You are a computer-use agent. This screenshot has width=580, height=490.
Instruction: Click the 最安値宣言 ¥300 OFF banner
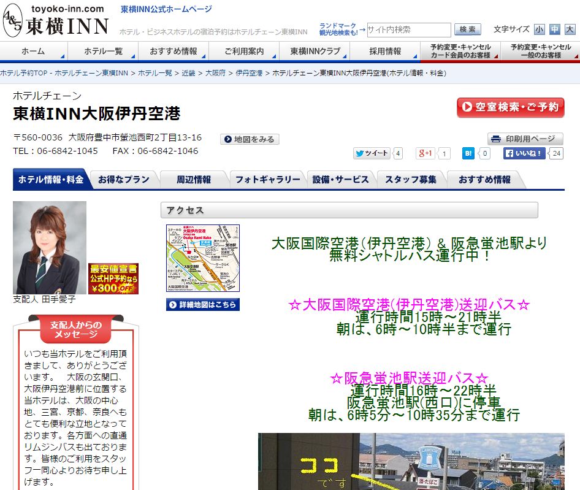(113, 278)
